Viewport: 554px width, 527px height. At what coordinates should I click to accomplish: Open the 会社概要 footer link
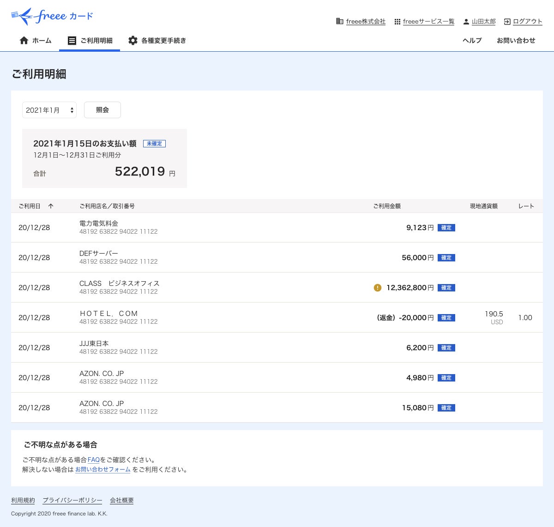(x=122, y=501)
